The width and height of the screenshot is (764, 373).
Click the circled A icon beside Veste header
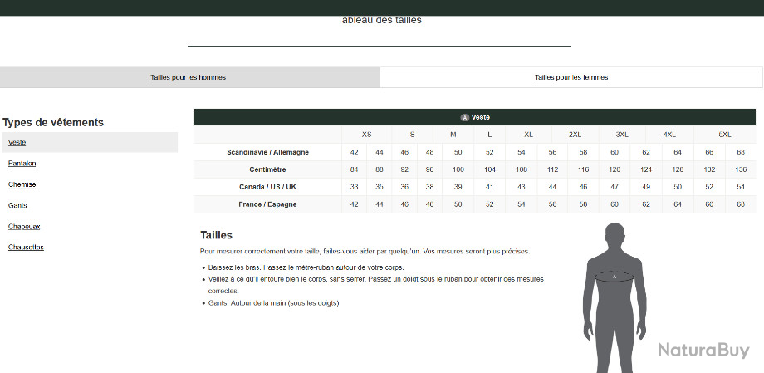coord(465,117)
